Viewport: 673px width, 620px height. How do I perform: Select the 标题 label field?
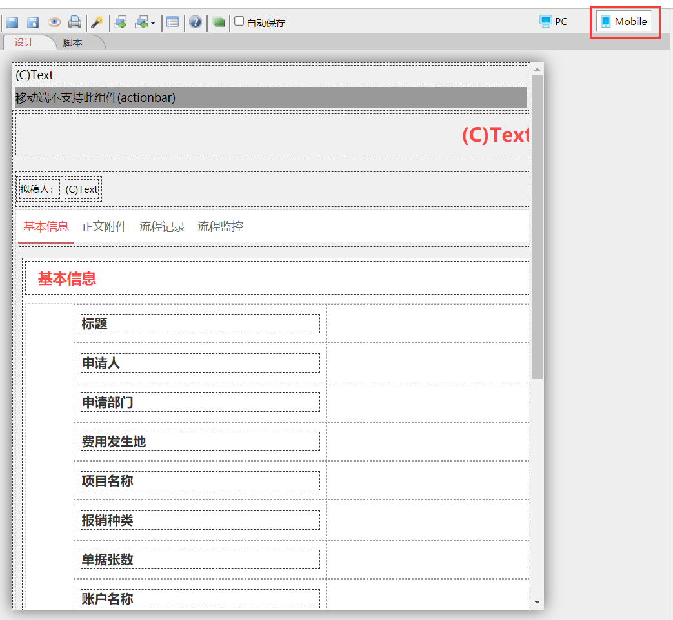pos(199,324)
